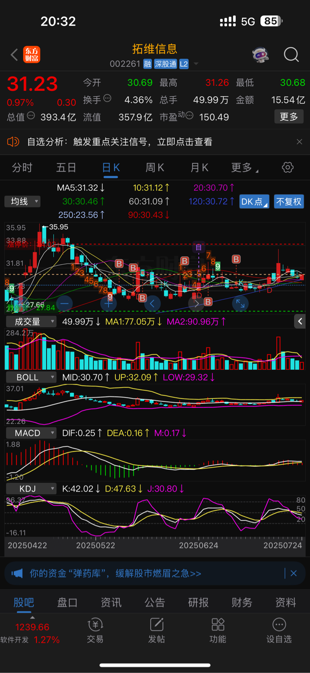Open the 更多 chart period dropdown

click(x=245, y=168)
